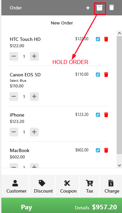Edit Canon EOS 5D line item
The image size is (122, 213).
98,75
